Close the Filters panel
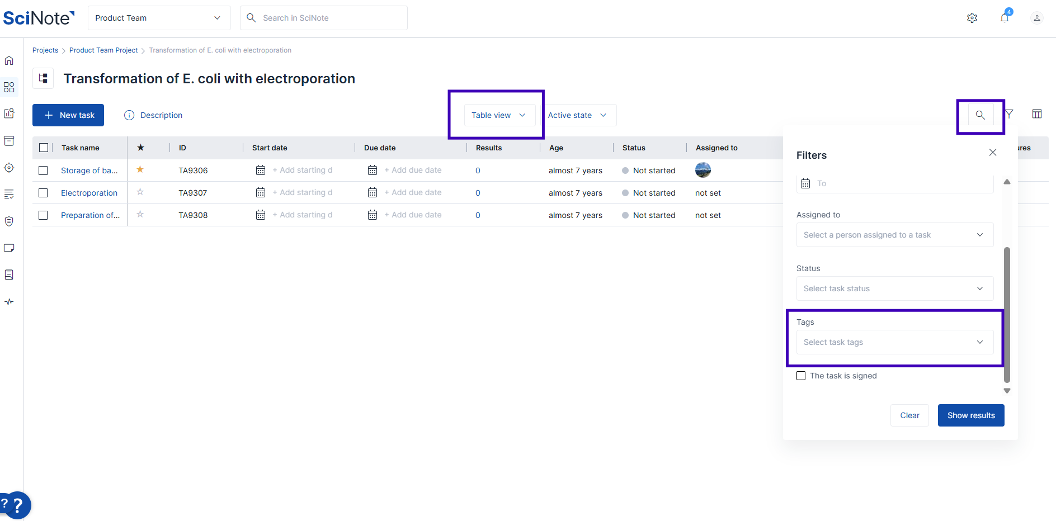1056x521 pixels. [x=992, y=153]
